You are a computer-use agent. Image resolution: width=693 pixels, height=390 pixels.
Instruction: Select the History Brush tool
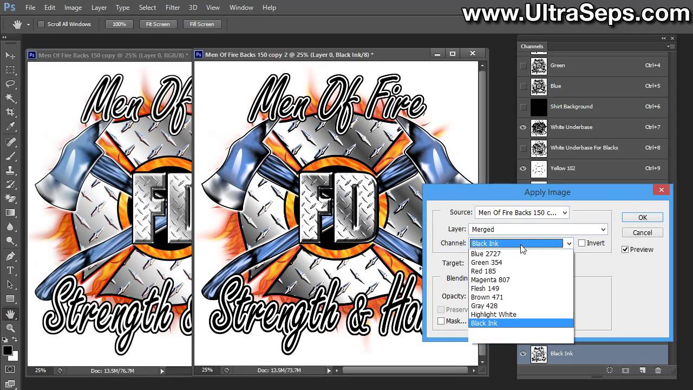(10, 184)
